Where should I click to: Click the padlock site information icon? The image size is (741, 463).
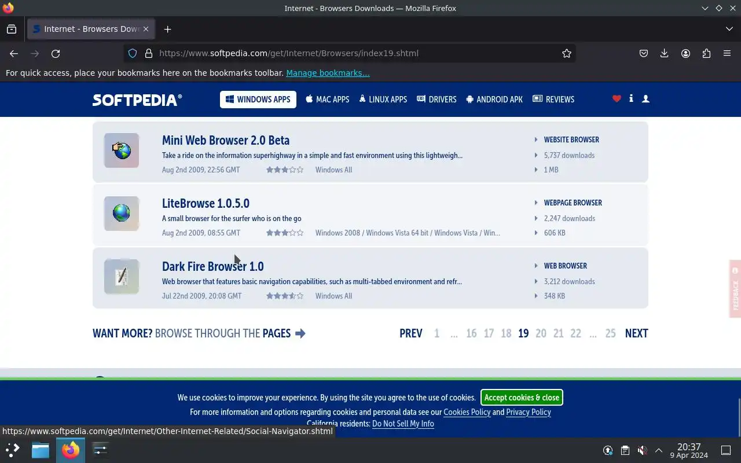[x=149, y=53]
